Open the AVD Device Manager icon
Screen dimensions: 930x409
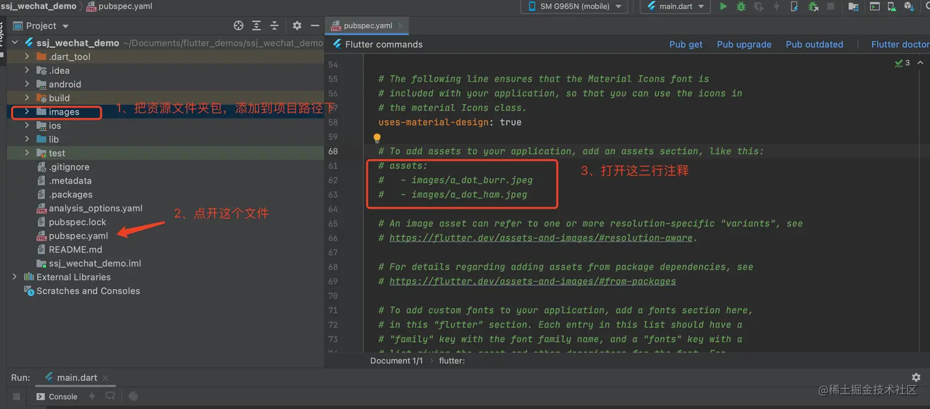(x=892, y=6)
